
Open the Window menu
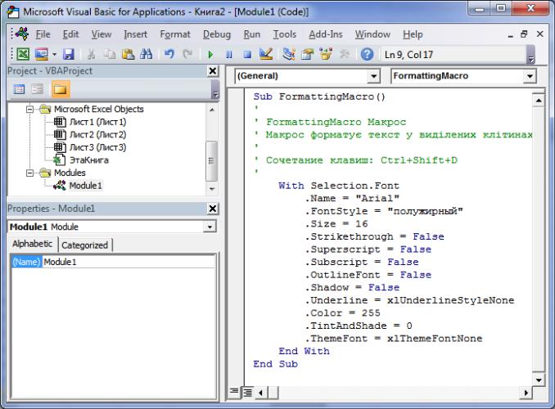[372, 34]
